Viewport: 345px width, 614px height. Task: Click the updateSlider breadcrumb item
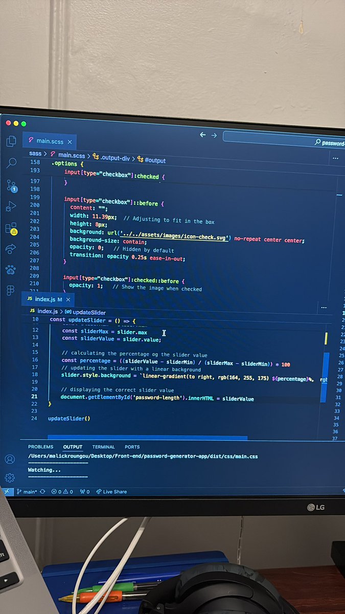(85, 312)
